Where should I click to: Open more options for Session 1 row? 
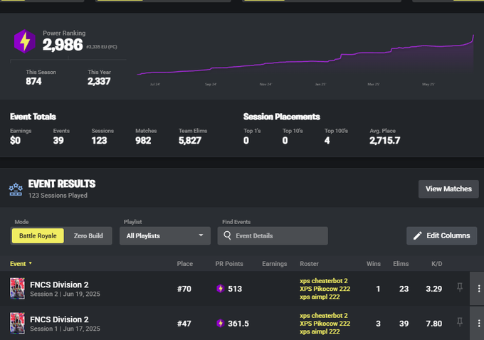478,324
